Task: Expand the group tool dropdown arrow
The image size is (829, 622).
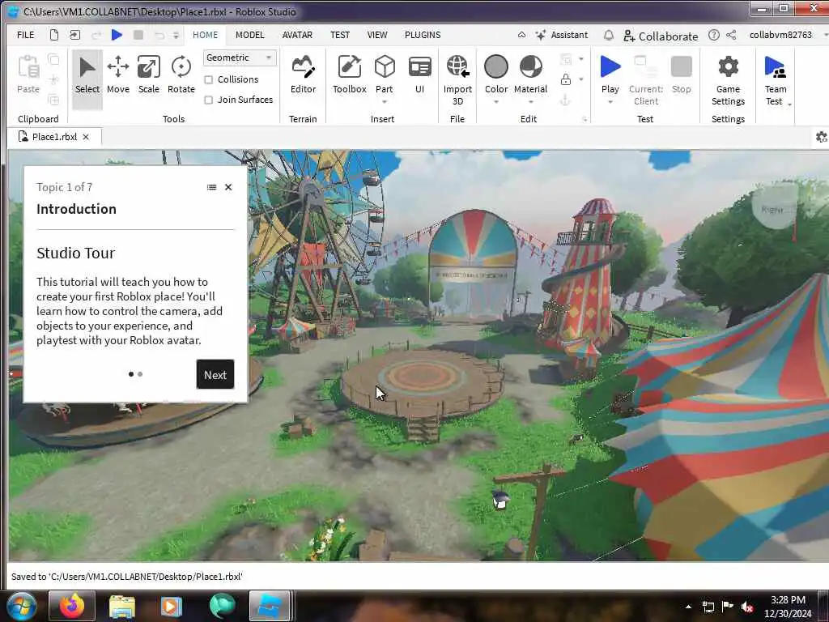Action: click(x=581, y=58)
